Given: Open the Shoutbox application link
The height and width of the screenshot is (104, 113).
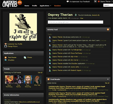Looking at the screenshot, I should click(x=11, y=60).
